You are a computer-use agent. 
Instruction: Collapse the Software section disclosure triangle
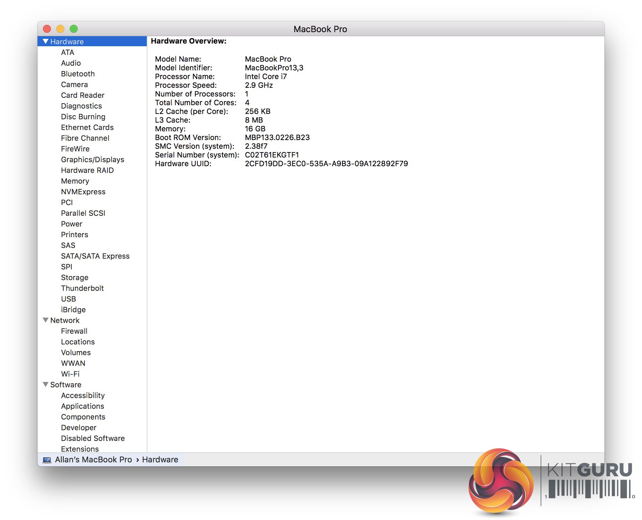click(x=46, y=384)
